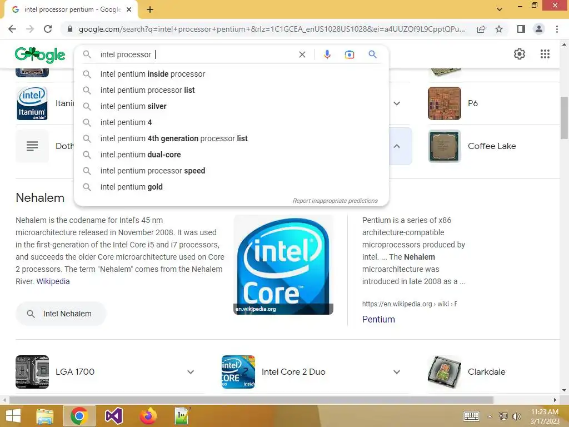Open Firefox from taskbar
This screenshot has height=427, width=569.
pos(148,416)
